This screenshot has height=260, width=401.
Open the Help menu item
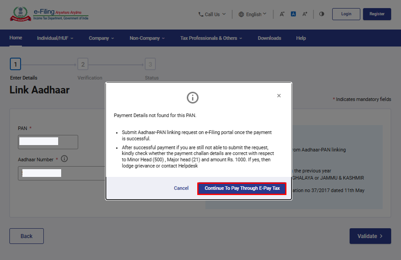coord(301,38)
